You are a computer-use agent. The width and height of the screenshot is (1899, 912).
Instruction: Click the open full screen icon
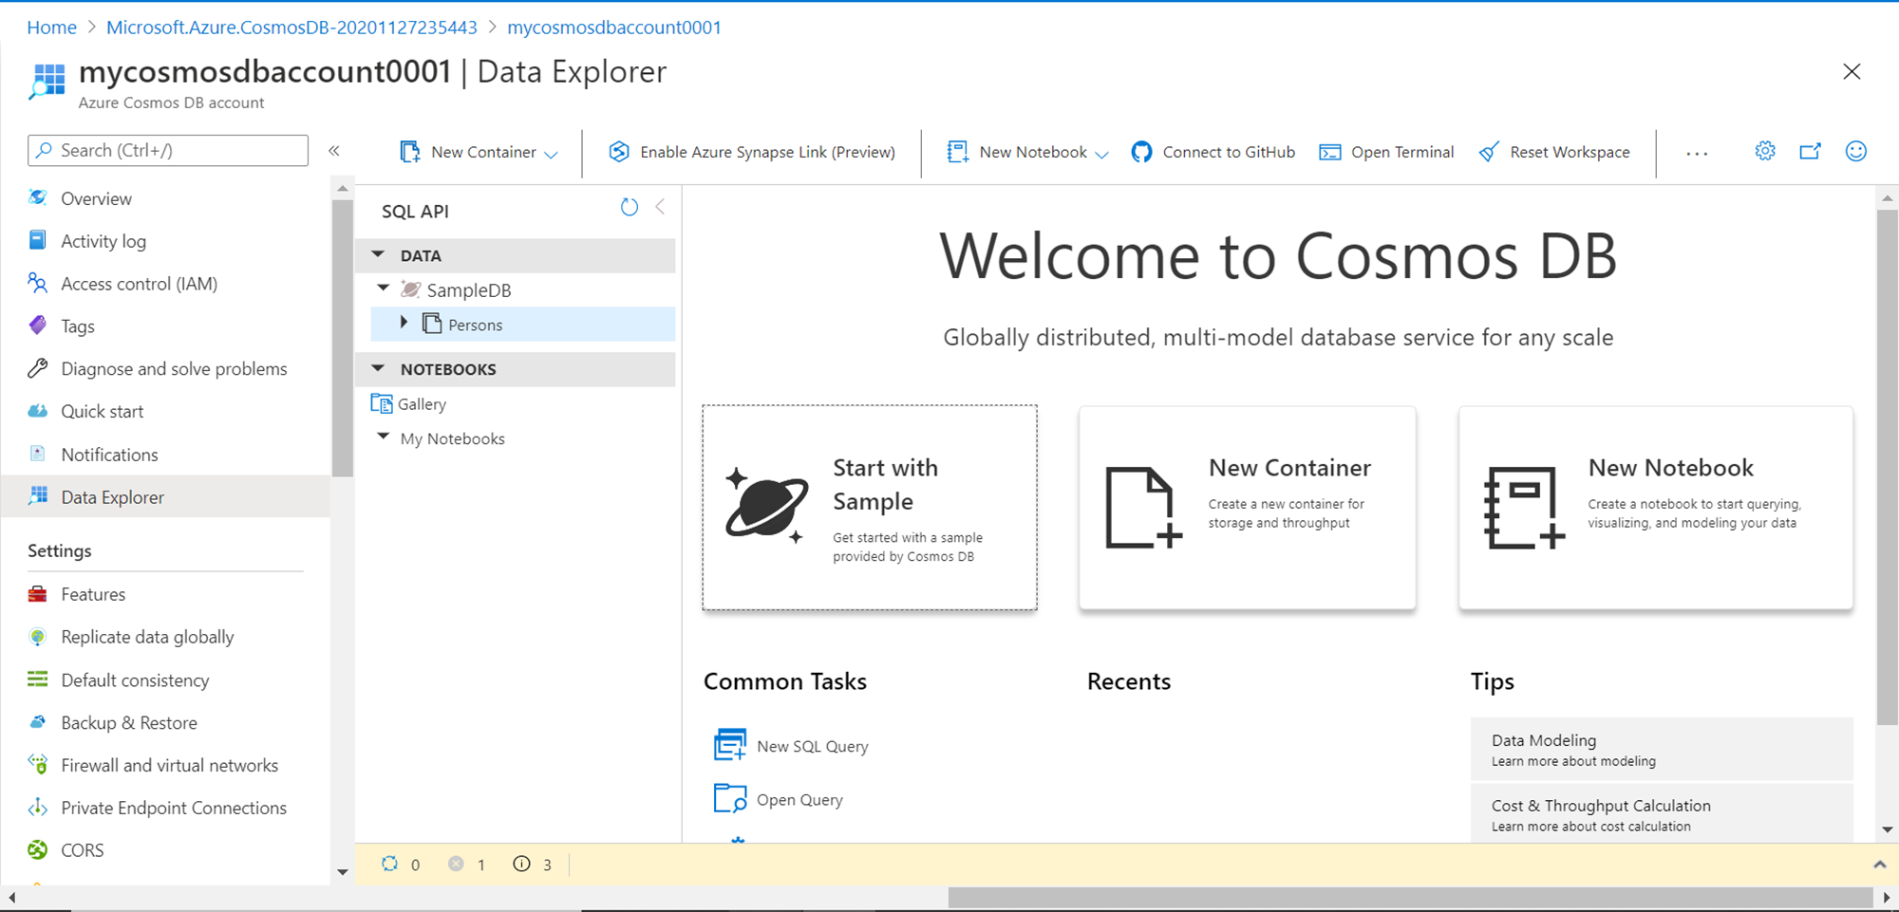(x=1810, y=151)
